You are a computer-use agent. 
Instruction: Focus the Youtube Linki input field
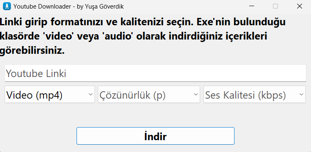[x=155, y=73]
